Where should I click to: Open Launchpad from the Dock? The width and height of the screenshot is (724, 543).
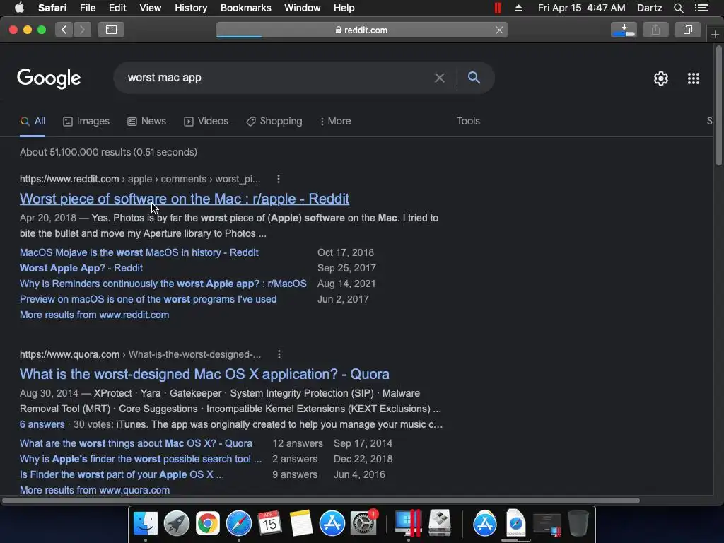point(176,523)
